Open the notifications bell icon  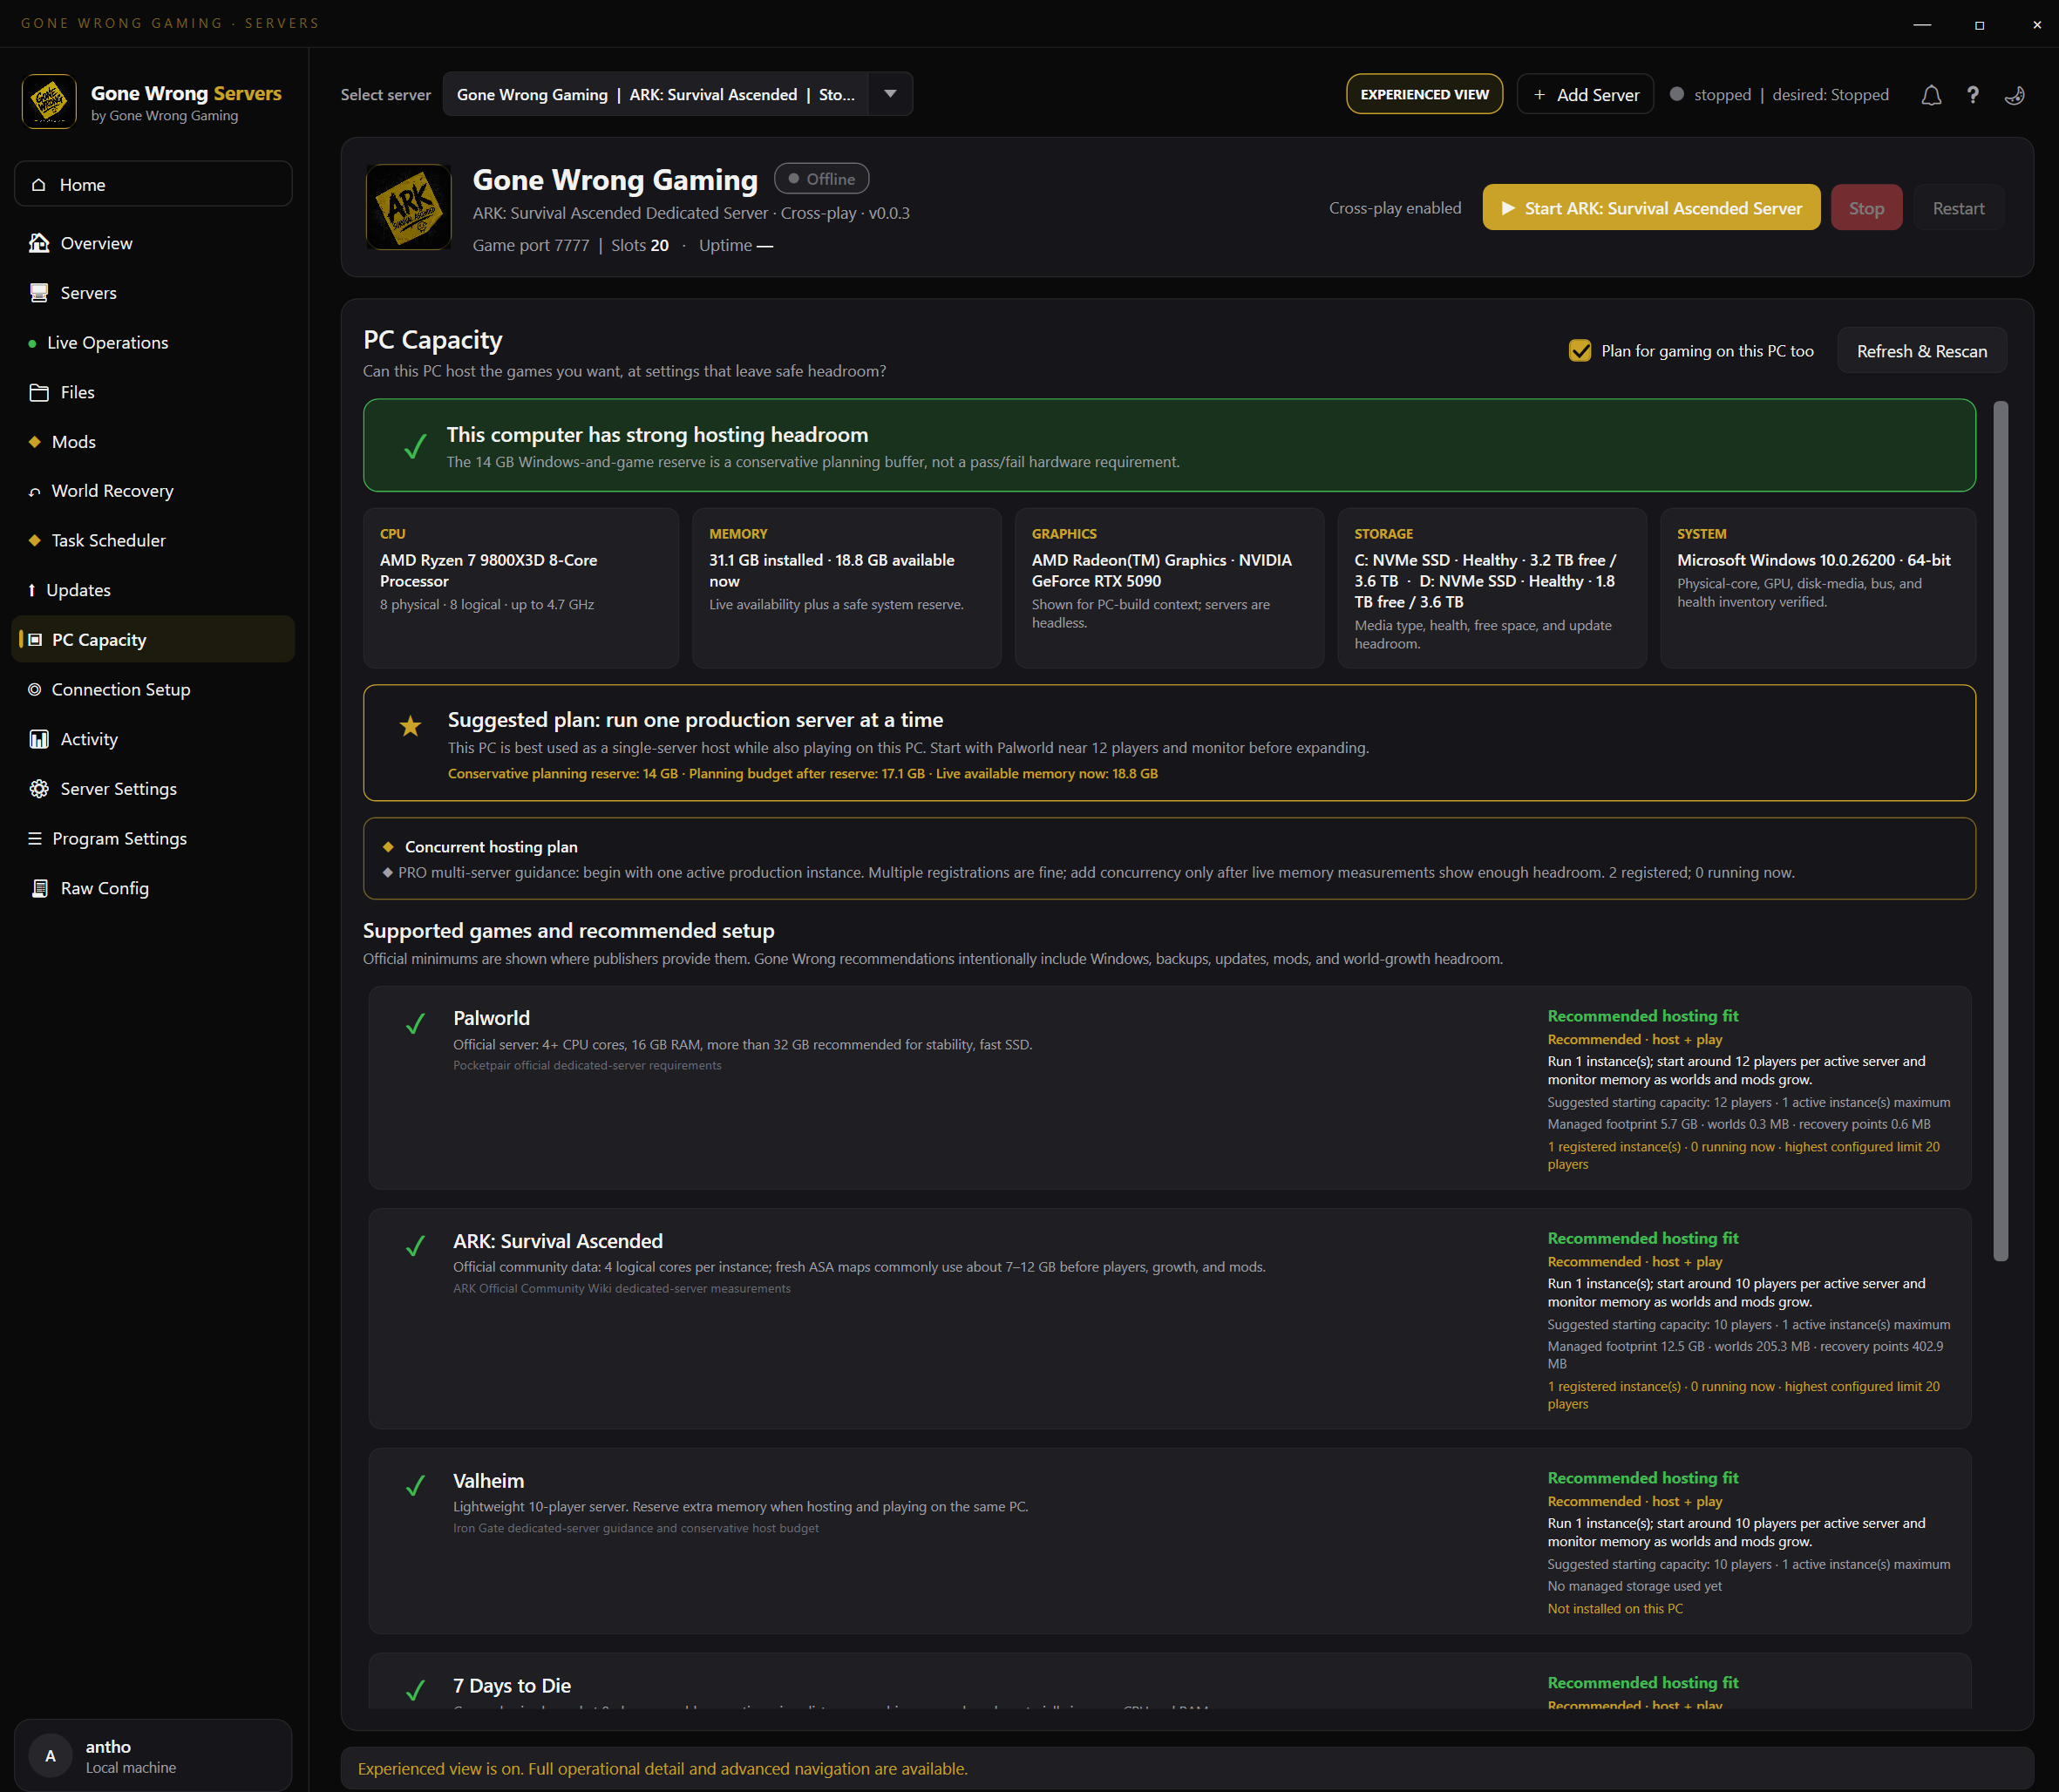pyautogui.click(x=1931, y=95)
